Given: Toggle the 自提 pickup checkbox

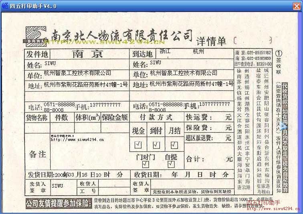Looking at the screenshot, I should (x=171, y=164).
